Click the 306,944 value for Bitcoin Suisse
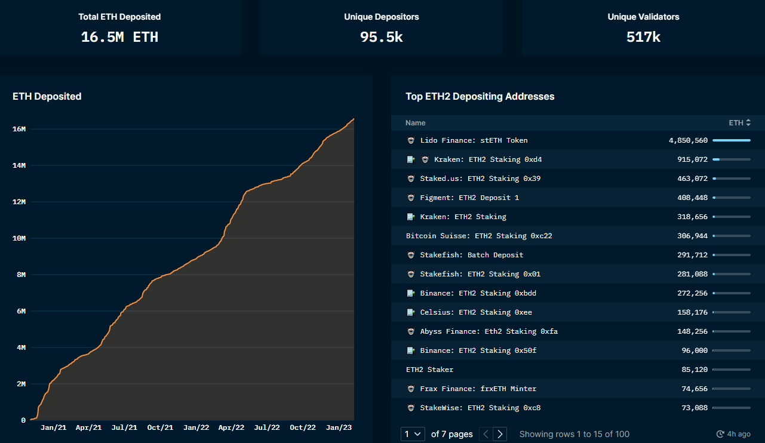Viewport: 765px width, 443px height. pos(693,236)
